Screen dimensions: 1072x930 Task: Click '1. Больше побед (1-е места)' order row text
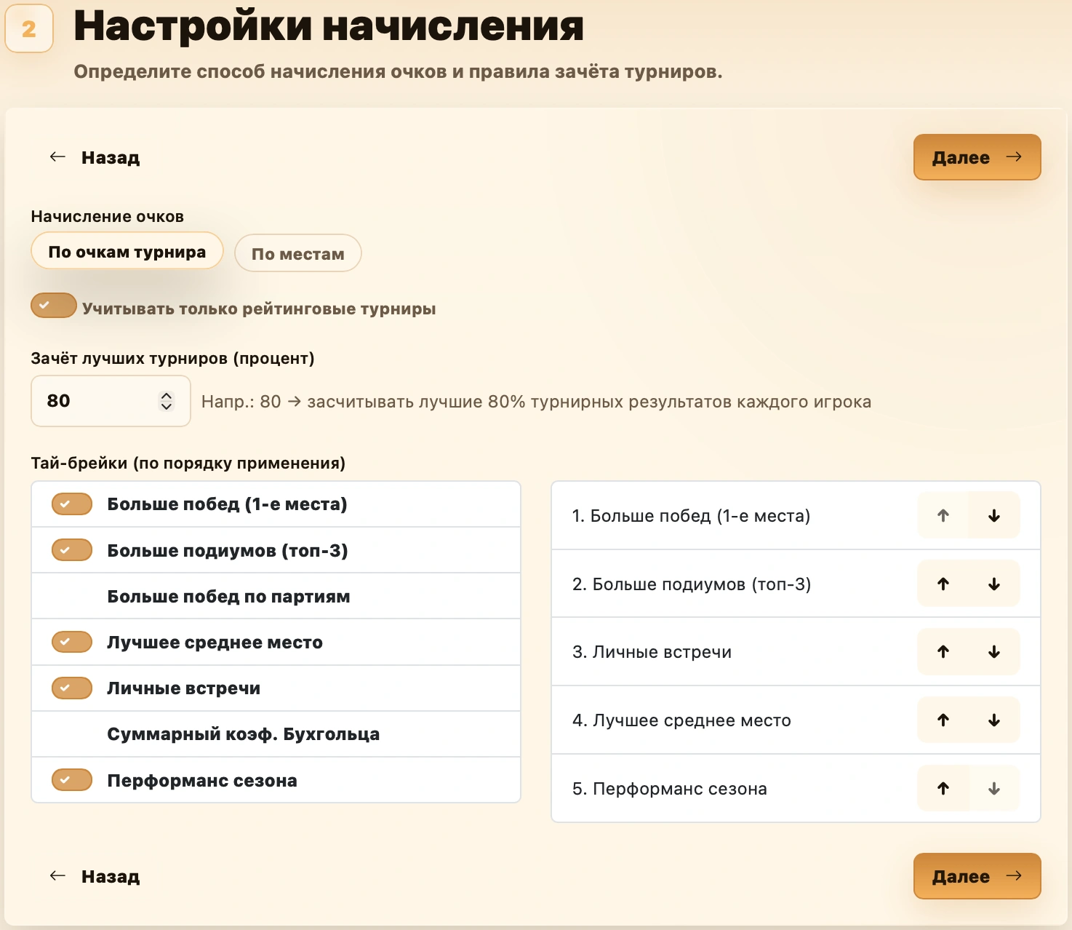point(691,516)
